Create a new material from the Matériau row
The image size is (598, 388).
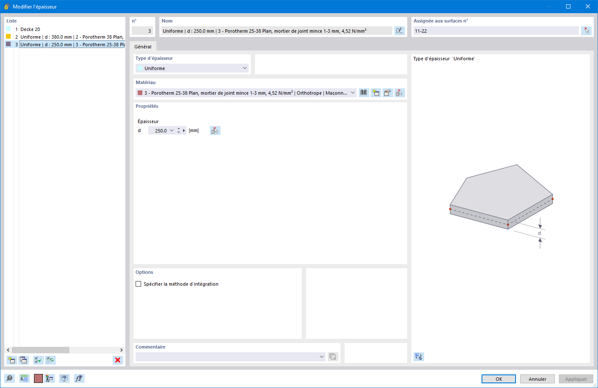376,93
